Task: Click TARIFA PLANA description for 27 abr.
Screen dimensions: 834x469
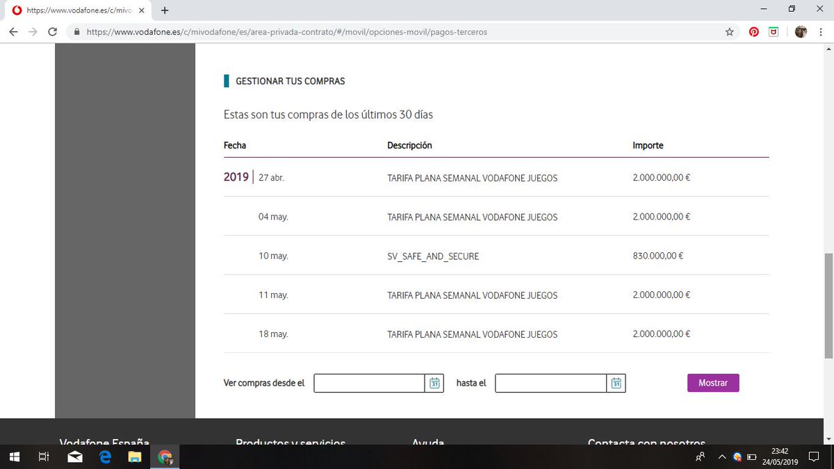Action: pyautogui.click(x=472, y=178)
